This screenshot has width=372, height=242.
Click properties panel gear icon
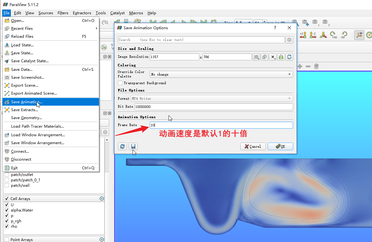pos(105,132)
